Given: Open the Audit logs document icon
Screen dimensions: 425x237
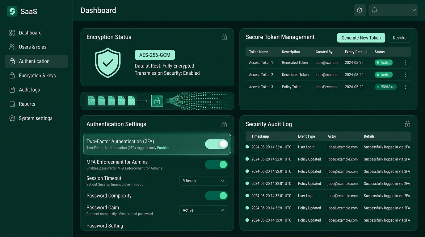Looking at the screenshot, I should (12, 89).
